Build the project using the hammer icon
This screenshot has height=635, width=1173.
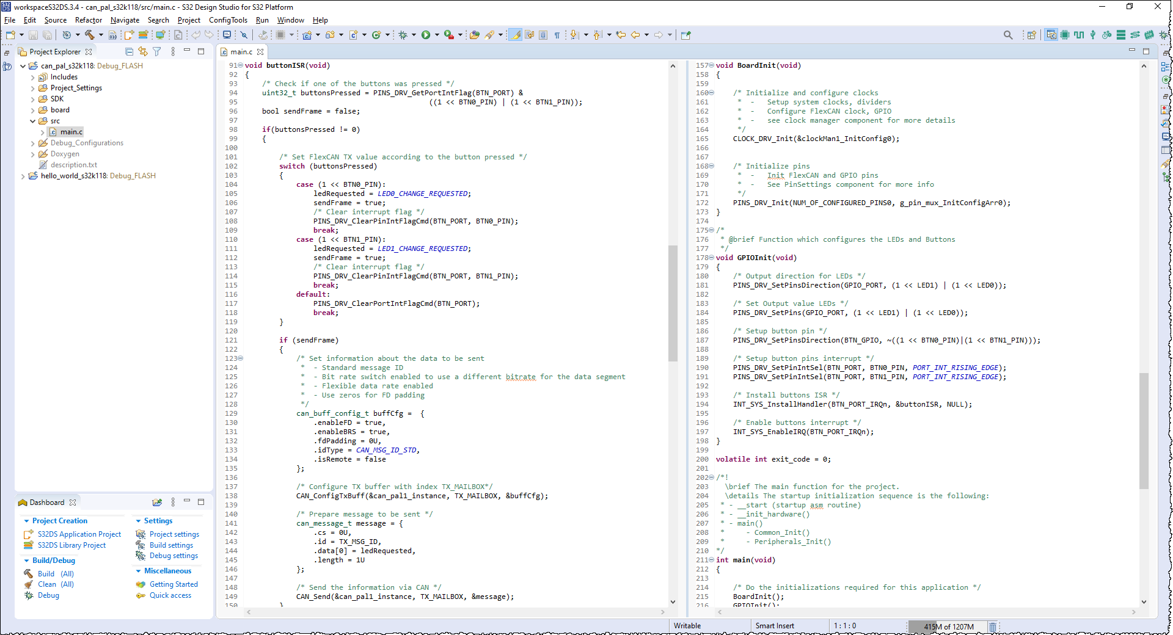tap(90, 35)
